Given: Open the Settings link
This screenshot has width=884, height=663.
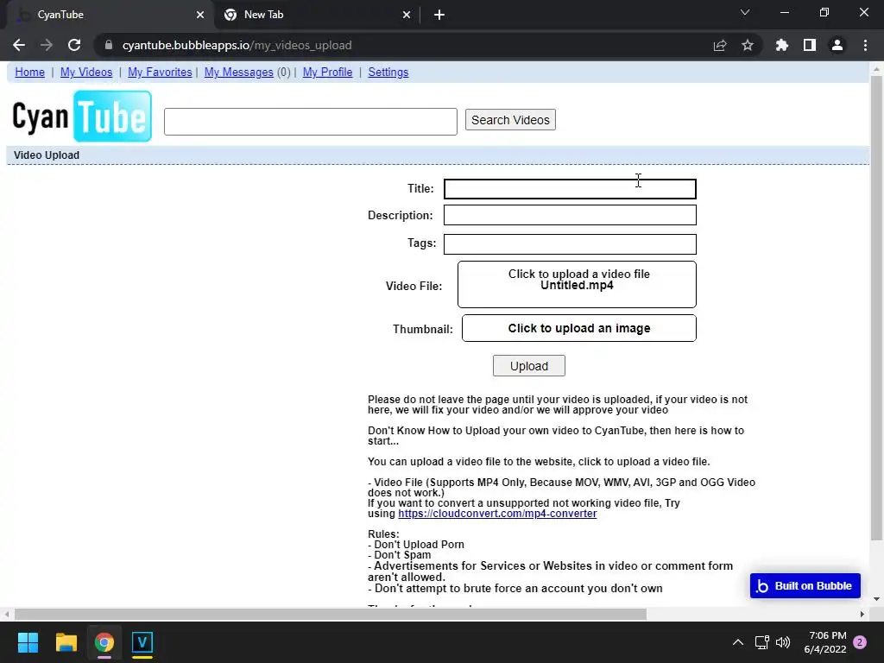Looking at the screenshot, I should pos(388,73).
